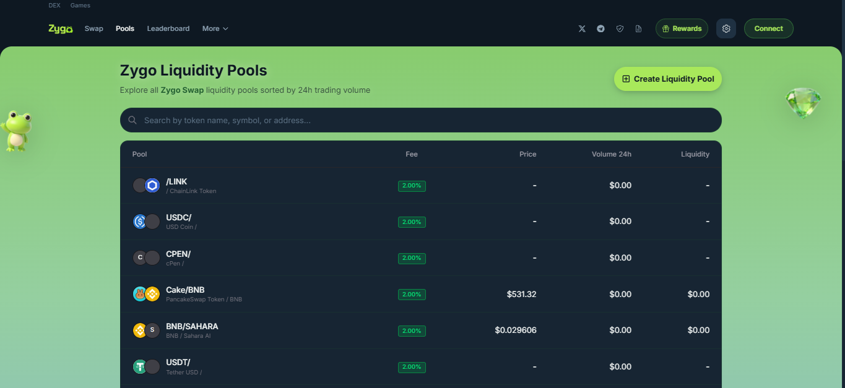Focus the token search field

(421, 120)
